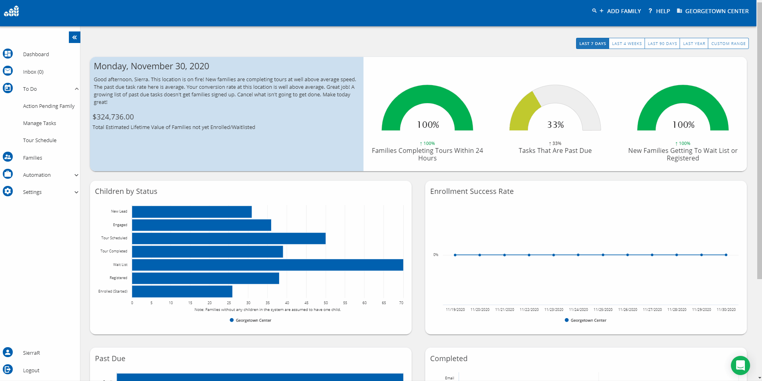Toggle Georgetown Center legend in Enrollment Success Rate
762x381 pixels.
(x=585, y=320)
